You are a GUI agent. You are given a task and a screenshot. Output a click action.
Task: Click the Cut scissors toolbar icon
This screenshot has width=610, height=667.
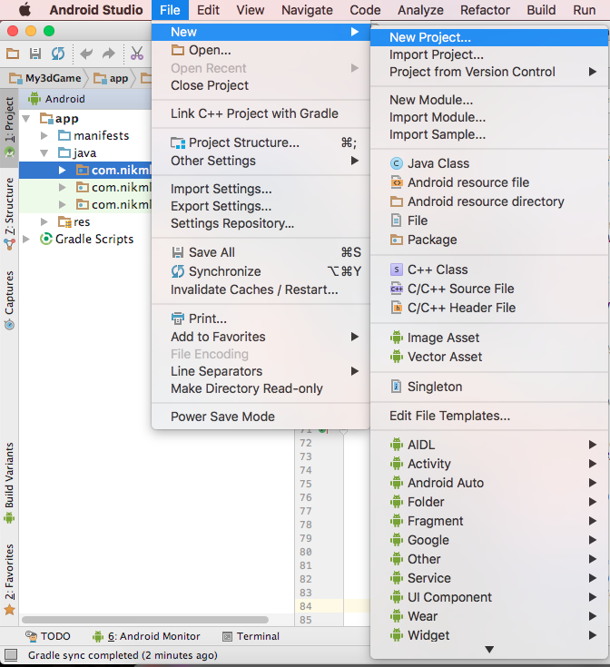coord(137,54)
